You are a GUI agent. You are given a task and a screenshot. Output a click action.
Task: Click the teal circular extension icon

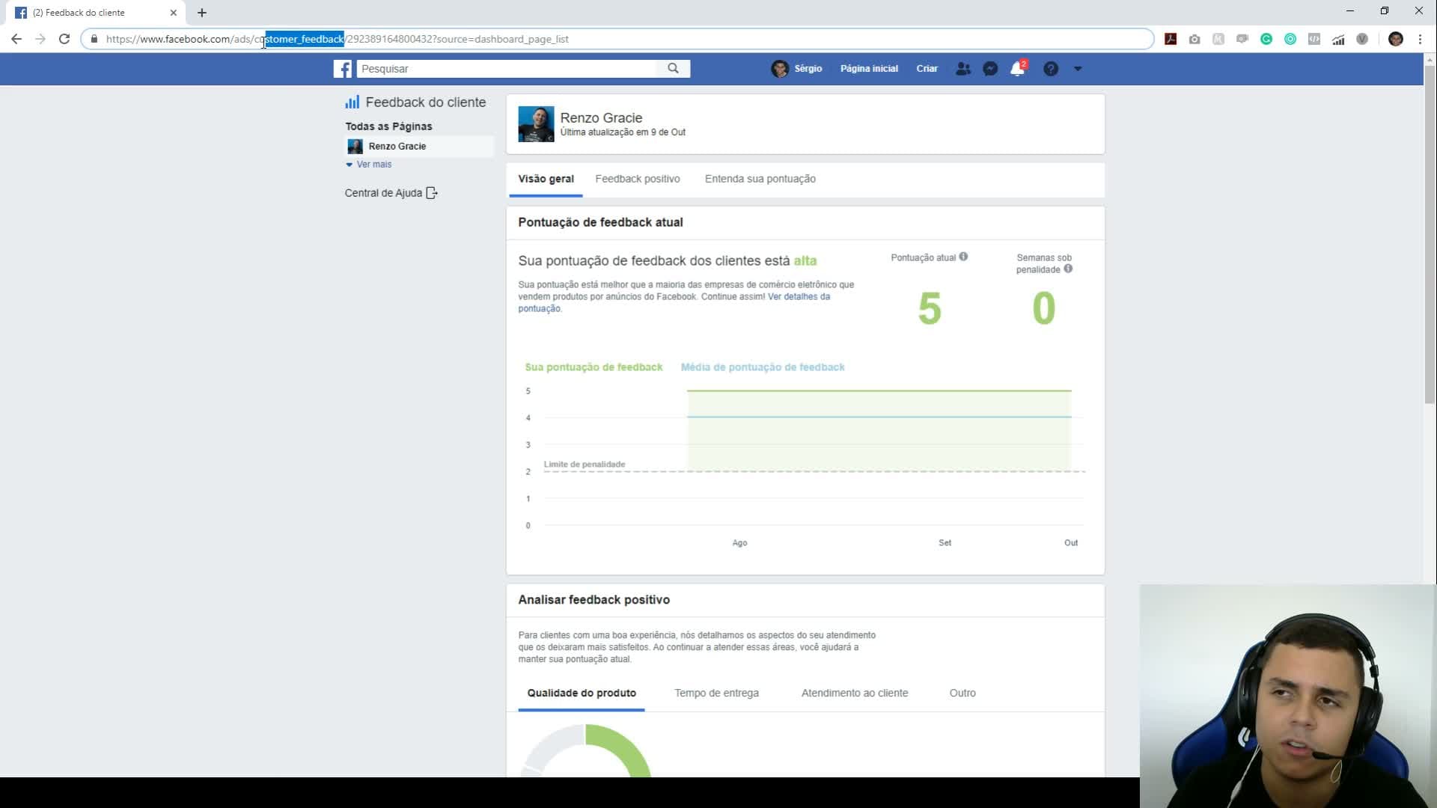pos(1290,39)
